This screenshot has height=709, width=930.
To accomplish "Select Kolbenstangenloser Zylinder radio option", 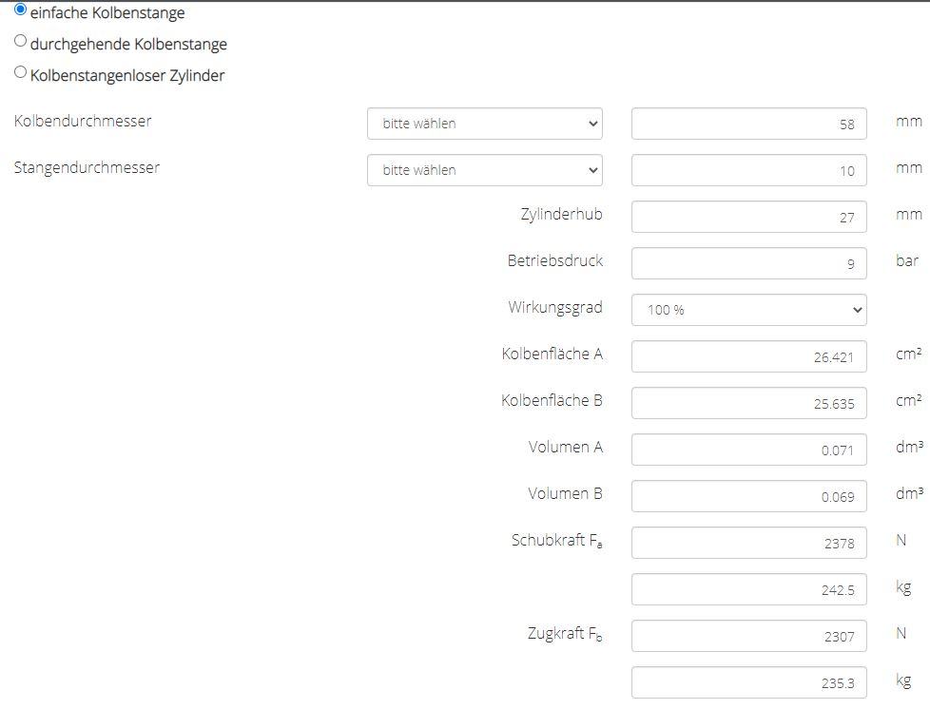I will 21,72.
